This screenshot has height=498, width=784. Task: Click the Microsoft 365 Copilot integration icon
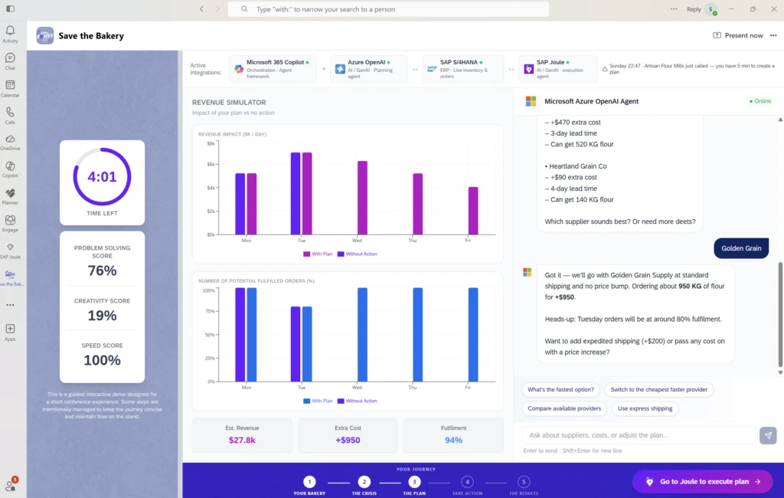239,69
